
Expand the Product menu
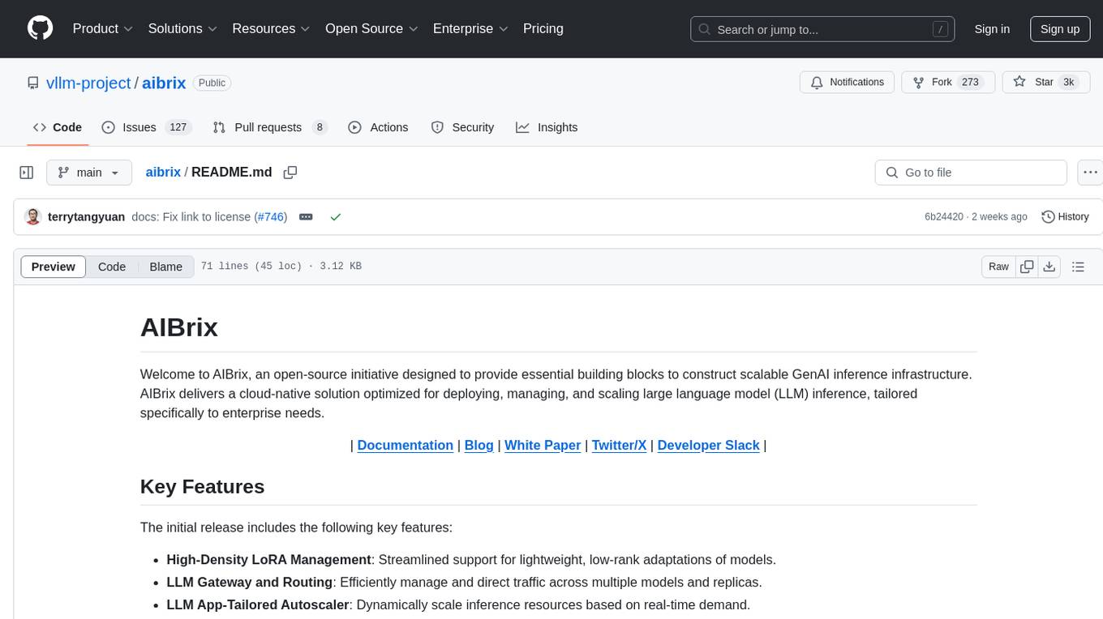click(x=103, y=28)
